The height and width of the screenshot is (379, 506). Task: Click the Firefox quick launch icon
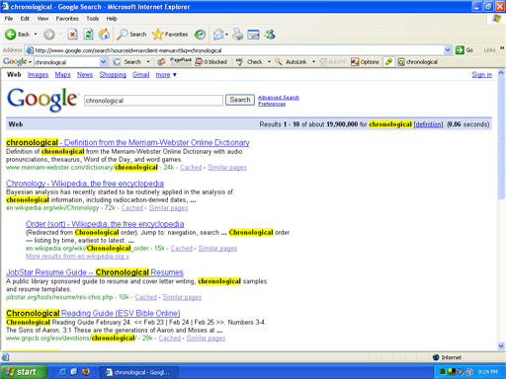pyautogui.click(x=86, y=372)
